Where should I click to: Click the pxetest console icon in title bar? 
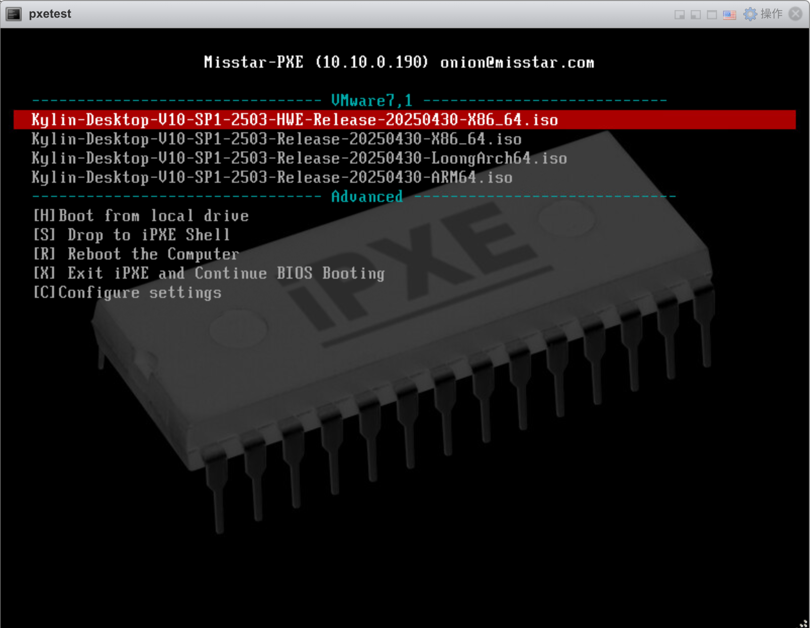pos(14,14)
